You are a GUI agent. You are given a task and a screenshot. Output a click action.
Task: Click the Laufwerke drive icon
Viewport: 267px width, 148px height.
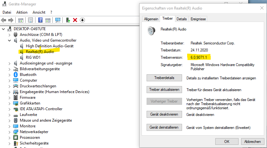coord(16,115)
